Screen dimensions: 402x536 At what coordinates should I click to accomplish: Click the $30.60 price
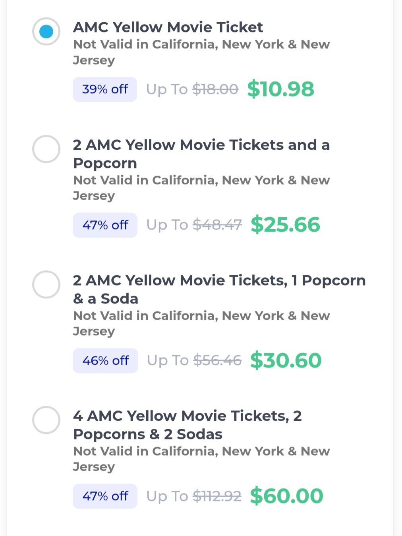click(x=286, y=360)
